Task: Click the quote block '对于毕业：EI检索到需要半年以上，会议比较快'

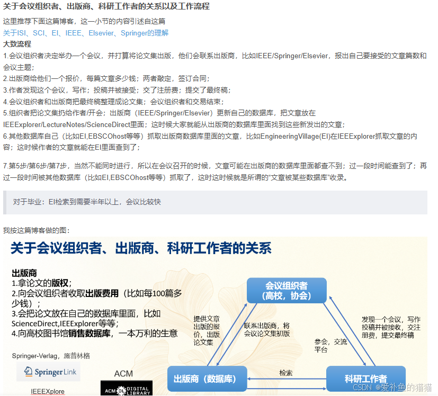Action: click(x=215, y=202)
